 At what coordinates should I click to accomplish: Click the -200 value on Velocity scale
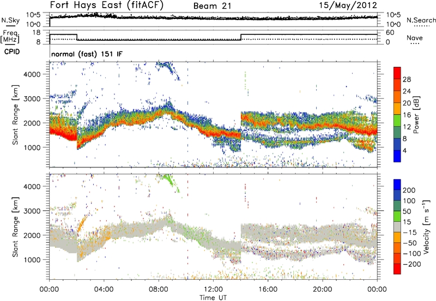point(412,264)
